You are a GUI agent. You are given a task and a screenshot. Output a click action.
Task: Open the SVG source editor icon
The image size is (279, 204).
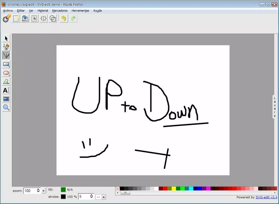[44, 19]
